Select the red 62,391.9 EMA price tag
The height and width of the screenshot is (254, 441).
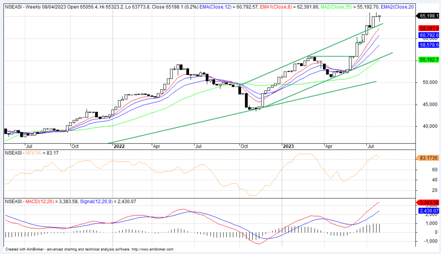pos(428,28)
